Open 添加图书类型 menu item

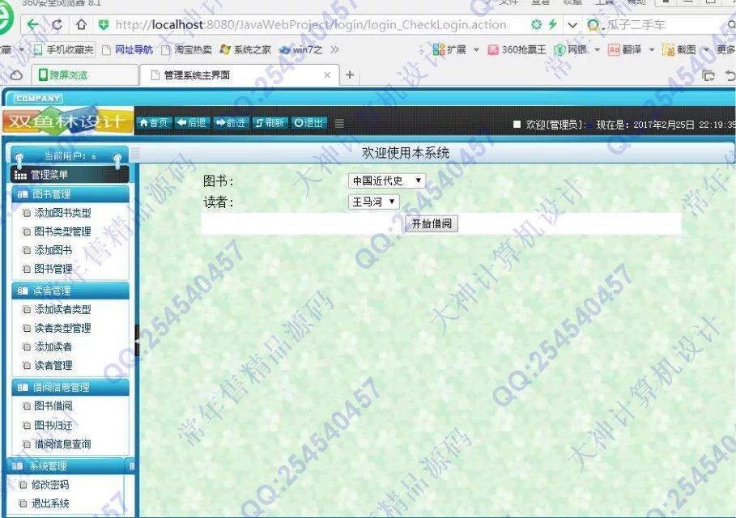(62, 213)
